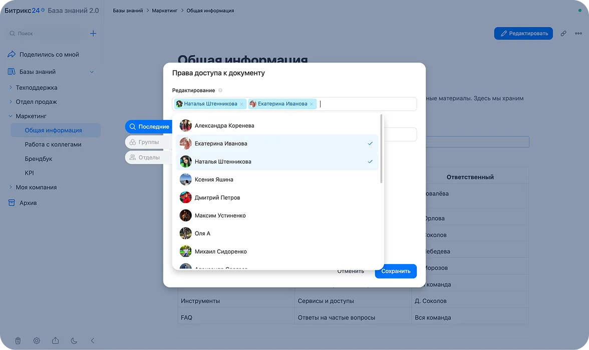Click the plus icon next to search

93,33
